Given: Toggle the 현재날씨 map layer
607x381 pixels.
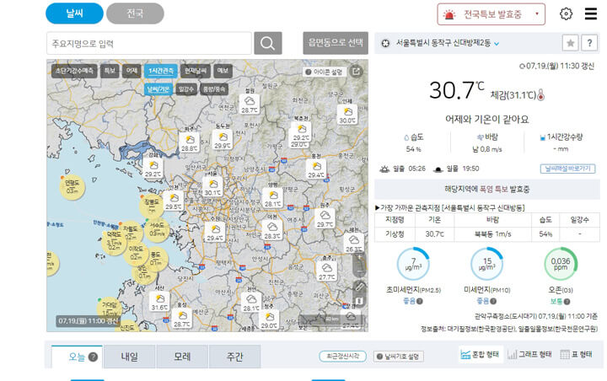Looking at the screenshot, I should (196, 71).
